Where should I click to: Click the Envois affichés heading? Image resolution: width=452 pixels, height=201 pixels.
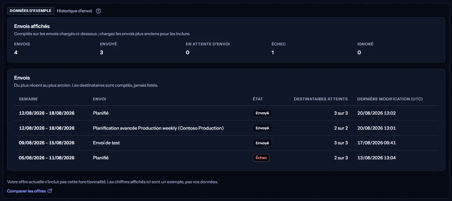pyautogui.click(x=32, y=26)
